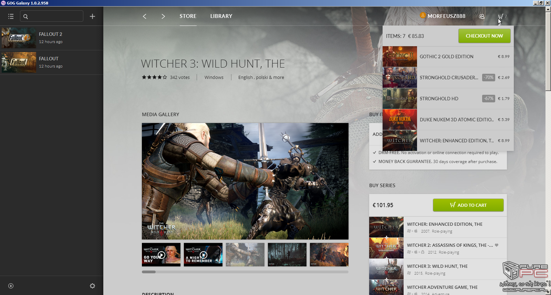Image resolution: width=551 pixels, height=295 pixels.
Task: View the third gallery thumbnail with Geralt
Action: coord(245,255)
